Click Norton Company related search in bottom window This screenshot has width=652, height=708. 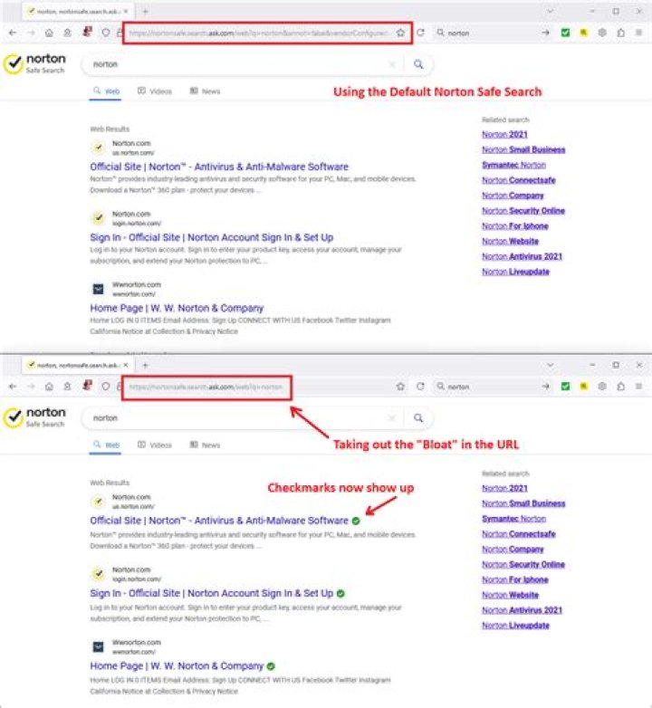[x=513, y=550]
